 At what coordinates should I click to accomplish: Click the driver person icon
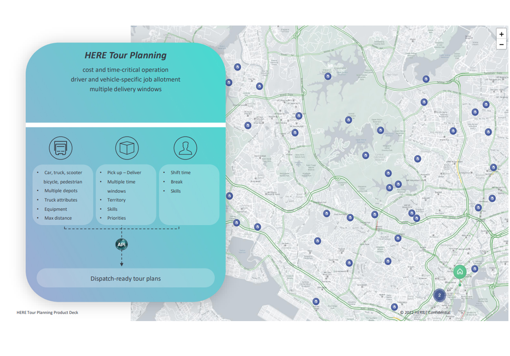pyautogui.click(x=185, y=148)
